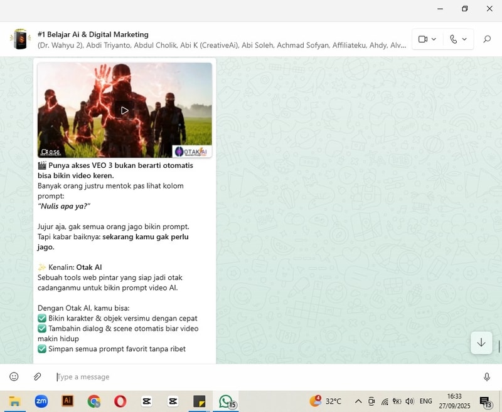This screenshot has width=502, height=412.
Task: Expand the voice call options chevron
Action: pos(464,39)
